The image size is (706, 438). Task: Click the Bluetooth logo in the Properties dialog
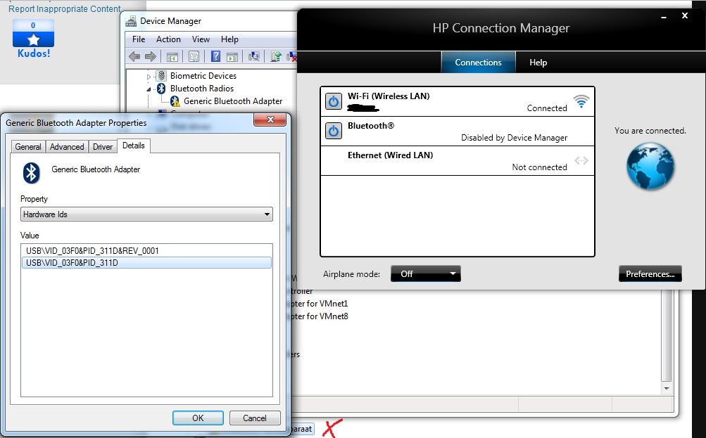(31, 173)
